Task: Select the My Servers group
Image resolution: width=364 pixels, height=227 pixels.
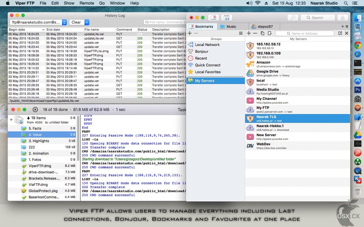Action: [216, 81]
